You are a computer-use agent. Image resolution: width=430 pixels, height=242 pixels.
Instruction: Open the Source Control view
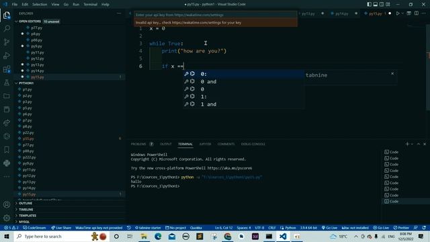coord(7,42)
